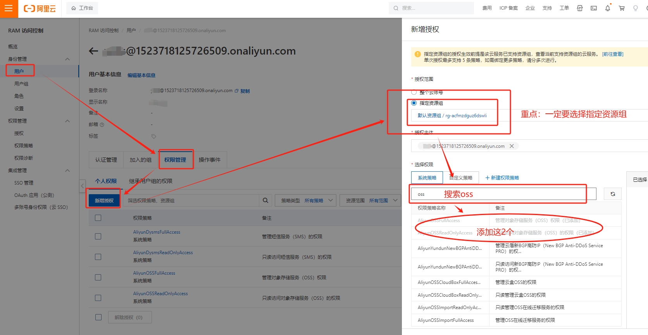Screen dimensions: 648x335
Task: Collapse the 身份管理 sidebar section
Action: tap(67, 59)
